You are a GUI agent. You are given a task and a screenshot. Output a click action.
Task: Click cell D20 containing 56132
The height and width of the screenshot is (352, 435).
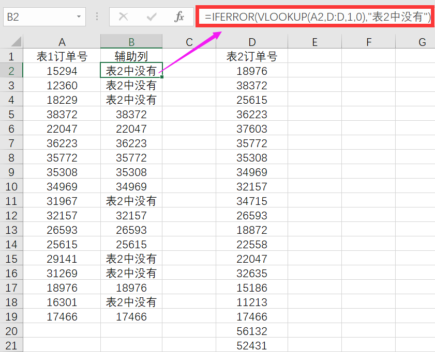tap(252, 331)
